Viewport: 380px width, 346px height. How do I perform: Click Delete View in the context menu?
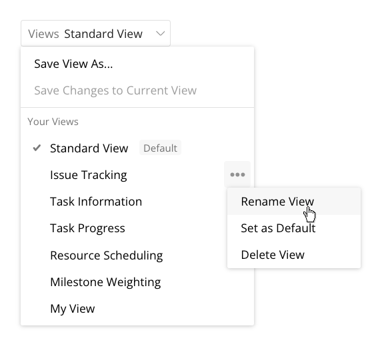(x=294, y=255)
